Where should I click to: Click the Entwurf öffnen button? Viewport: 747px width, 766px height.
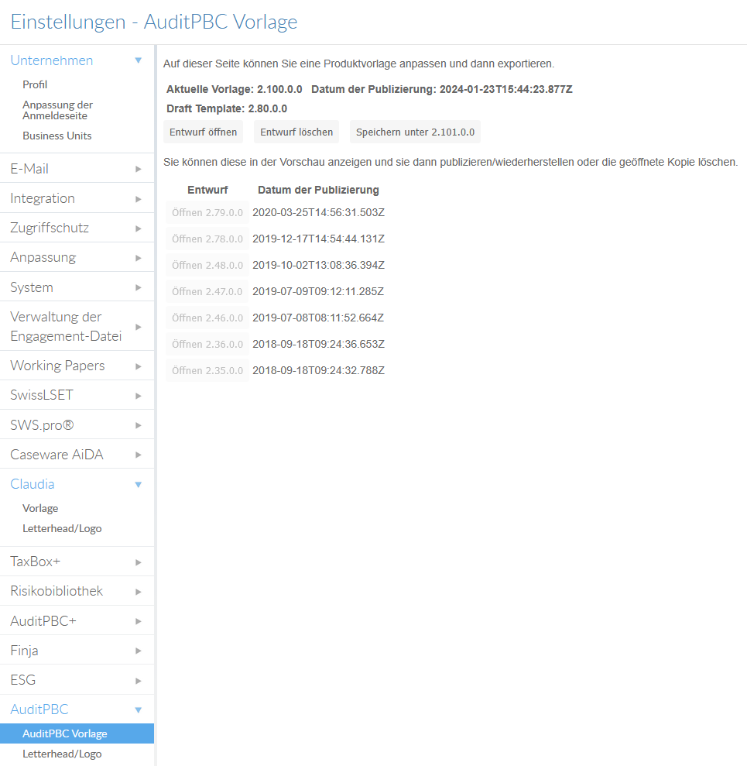tap(203, 132)
